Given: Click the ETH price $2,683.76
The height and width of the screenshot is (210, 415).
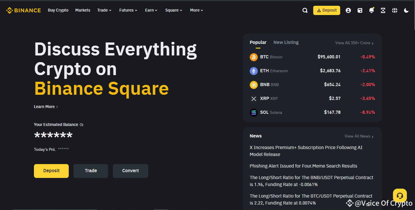Looking at the screenshot, I should pyautogui.click(x=330, y=71).
